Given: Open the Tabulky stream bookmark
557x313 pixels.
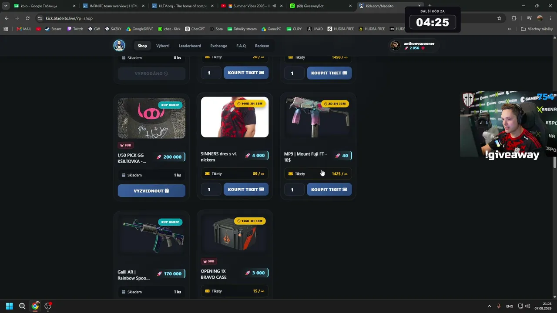Looking at the screenshot, I should click(x=242, y=29).
